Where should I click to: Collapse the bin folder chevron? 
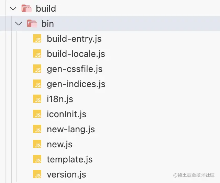[19, 24]
